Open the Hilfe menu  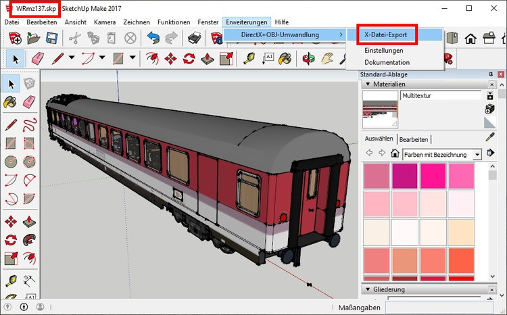tap(282, 22)
